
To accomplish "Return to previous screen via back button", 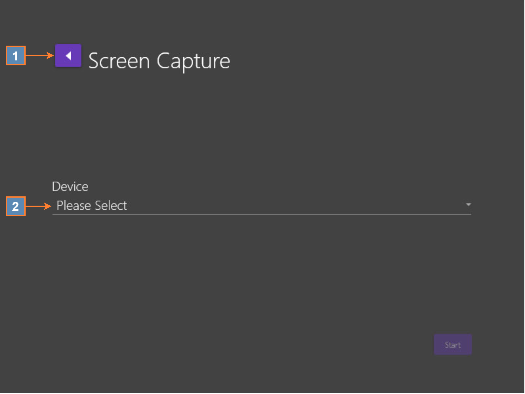I will [68, 56].
